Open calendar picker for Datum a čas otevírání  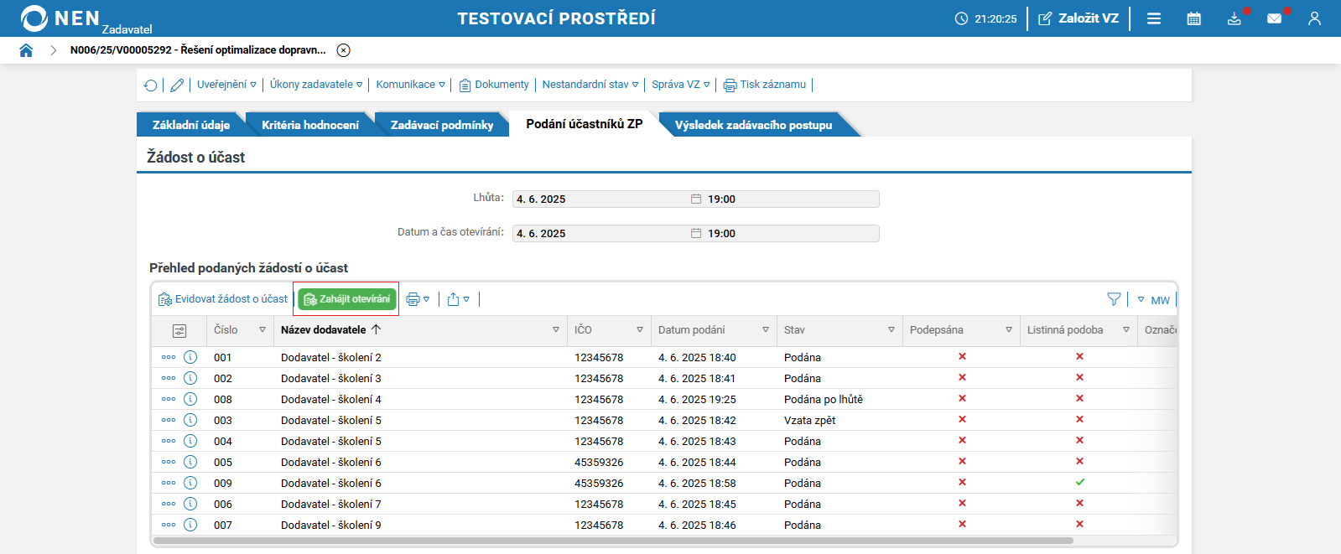tap(696, 233)
